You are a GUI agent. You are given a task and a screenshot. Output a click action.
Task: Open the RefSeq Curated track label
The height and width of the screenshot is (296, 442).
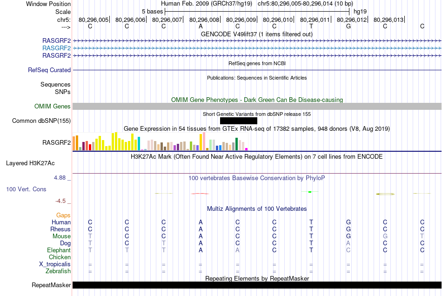pos(49,70)
